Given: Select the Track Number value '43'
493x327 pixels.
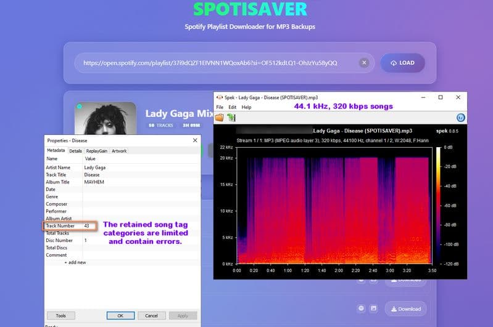Looking at the screenshot, I should tap(86, 225).
